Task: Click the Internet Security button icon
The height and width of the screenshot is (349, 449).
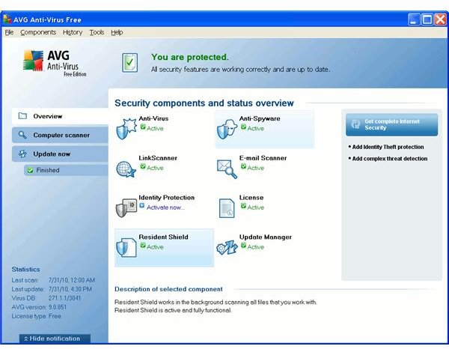Action: pos(355,124)
